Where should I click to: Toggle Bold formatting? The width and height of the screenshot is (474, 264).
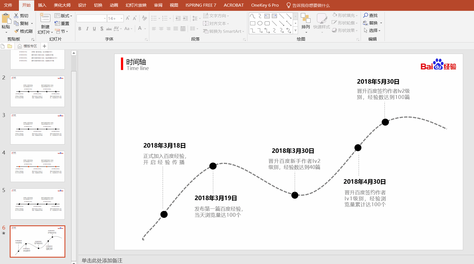click(x=80, y=29)
